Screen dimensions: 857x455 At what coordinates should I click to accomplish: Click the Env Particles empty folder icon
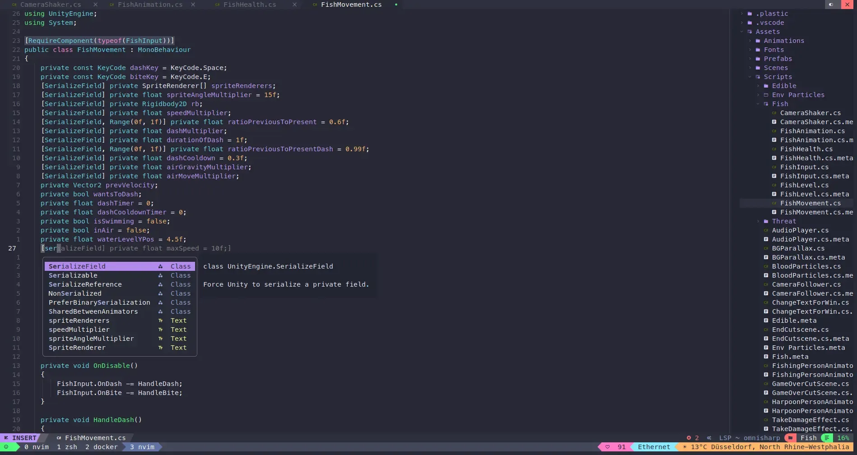click(x=766, y=95)
